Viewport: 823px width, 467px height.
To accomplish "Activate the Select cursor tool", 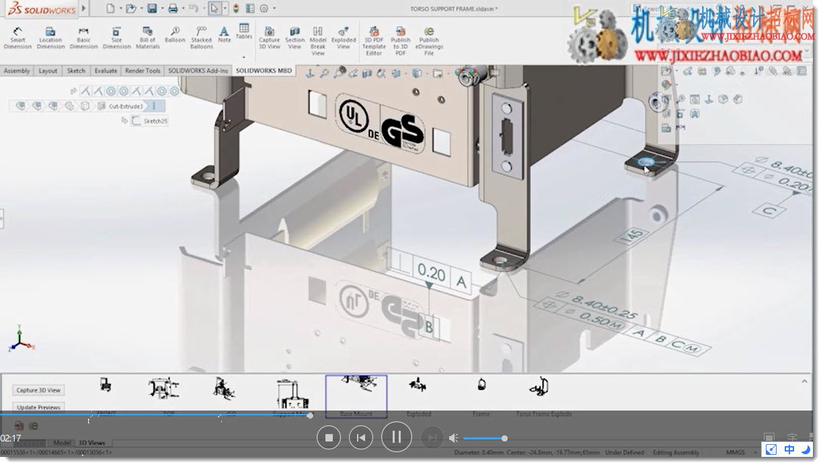I will (214, 9).
